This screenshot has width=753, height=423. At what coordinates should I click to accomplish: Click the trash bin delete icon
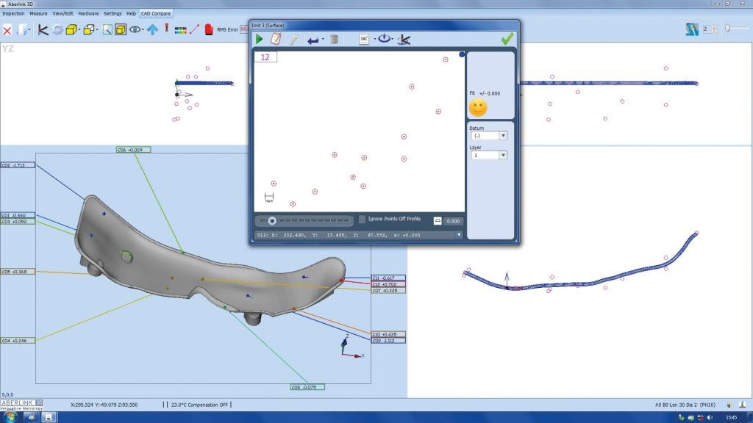[x=334, y=40]
